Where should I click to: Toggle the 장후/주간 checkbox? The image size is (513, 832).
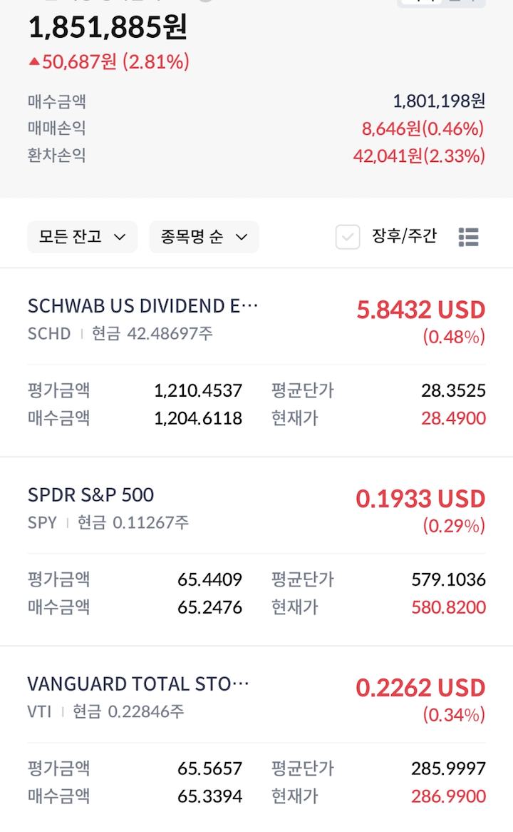[348, 237]
